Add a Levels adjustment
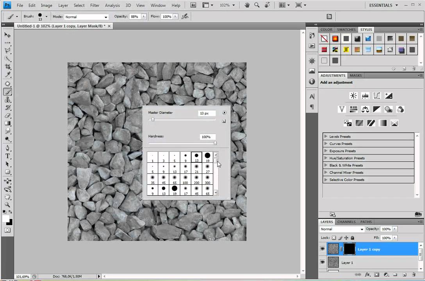Screen dimensions: 425x281 click(x=365, y=96)
